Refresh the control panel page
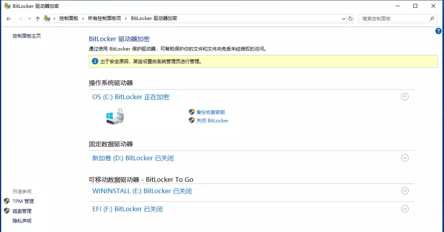 [x=351, y=18]
